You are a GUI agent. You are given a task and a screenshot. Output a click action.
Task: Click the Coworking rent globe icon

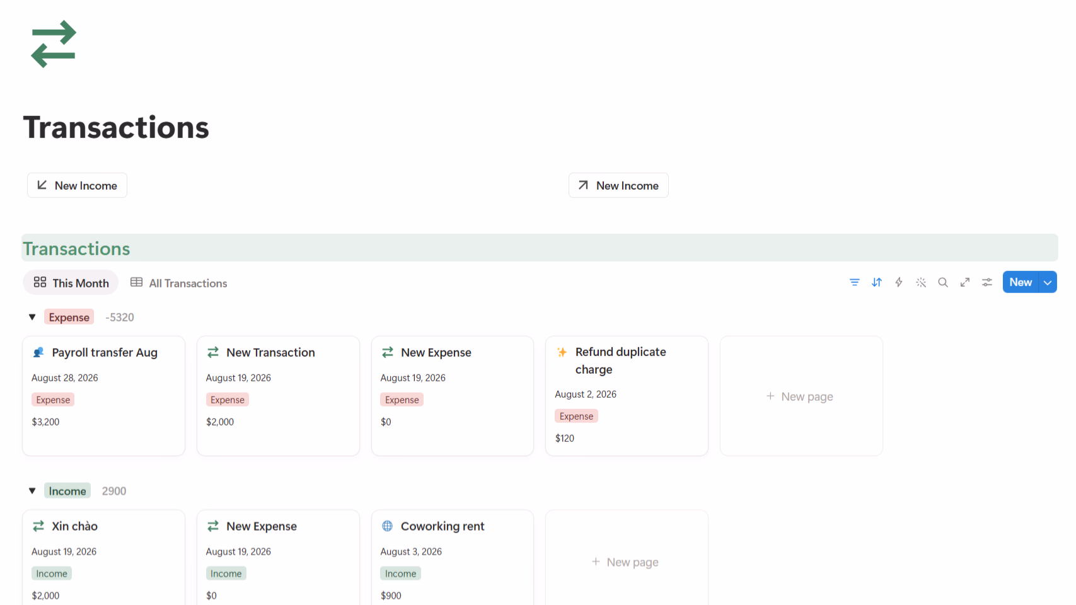click(x=387, y=526)
